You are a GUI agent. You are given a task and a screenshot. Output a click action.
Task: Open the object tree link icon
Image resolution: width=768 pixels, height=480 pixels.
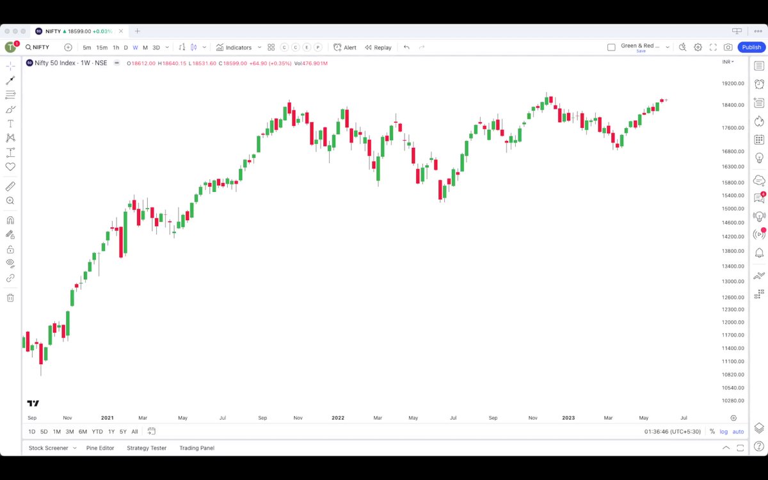point(10,278)
